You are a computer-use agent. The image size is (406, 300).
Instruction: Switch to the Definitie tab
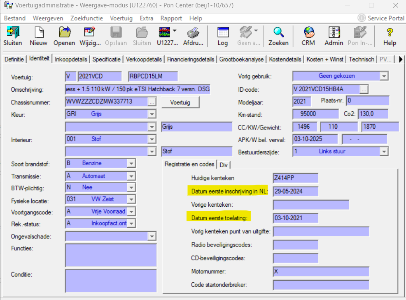[x=14, y=60]
